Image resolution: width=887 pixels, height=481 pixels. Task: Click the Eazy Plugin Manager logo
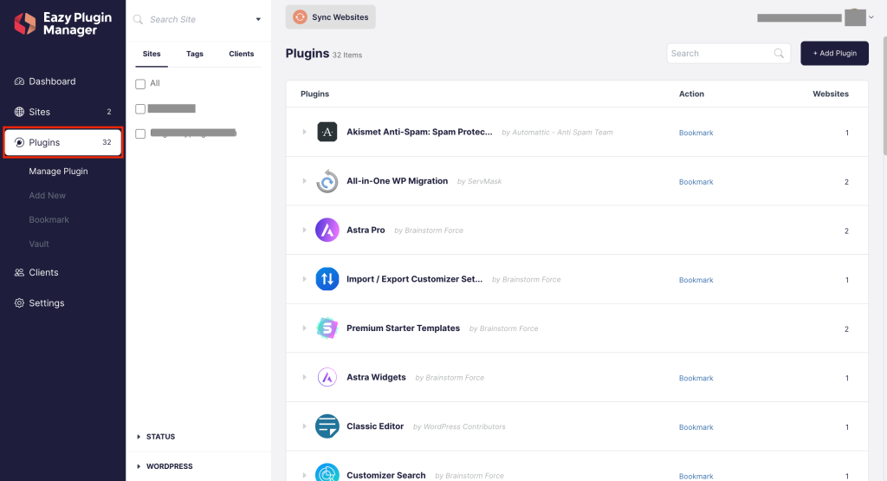pos(62,23)
